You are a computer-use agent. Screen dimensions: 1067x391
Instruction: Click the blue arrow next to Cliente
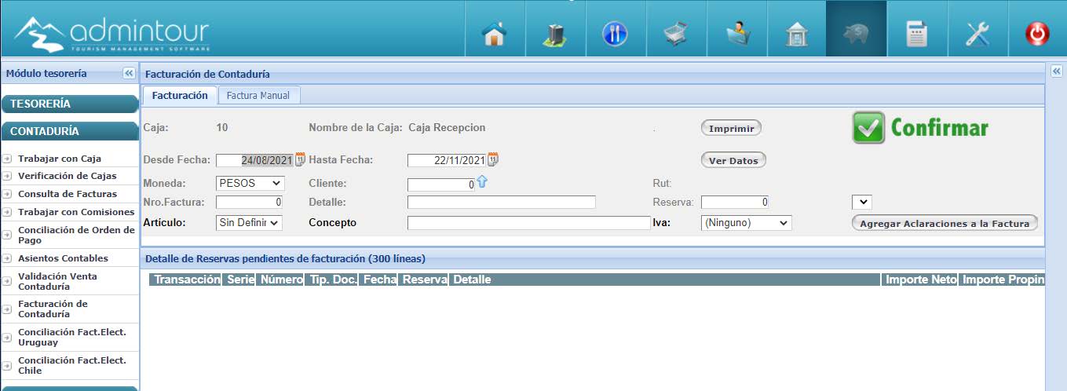(x=482, y=182)
